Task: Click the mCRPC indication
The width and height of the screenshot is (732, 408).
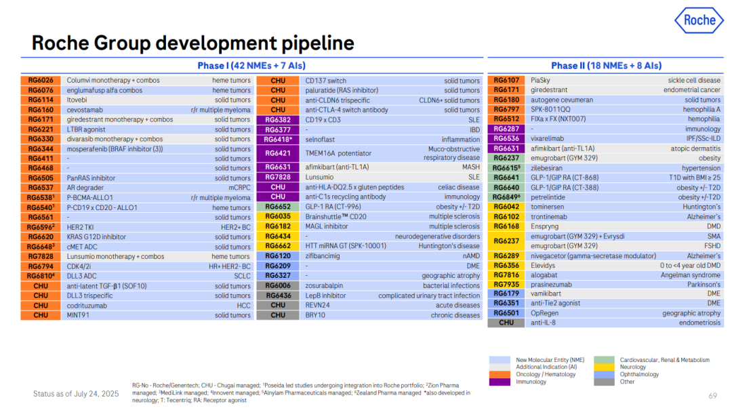Action: pos(239,188)
